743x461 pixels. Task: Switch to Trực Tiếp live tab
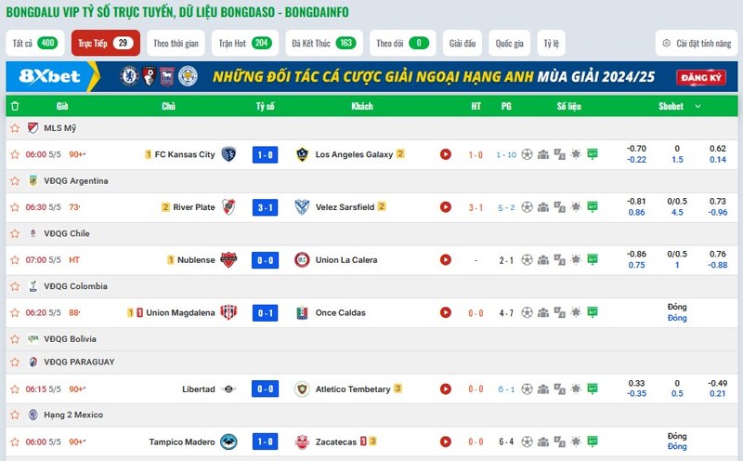tap(106, 43)
